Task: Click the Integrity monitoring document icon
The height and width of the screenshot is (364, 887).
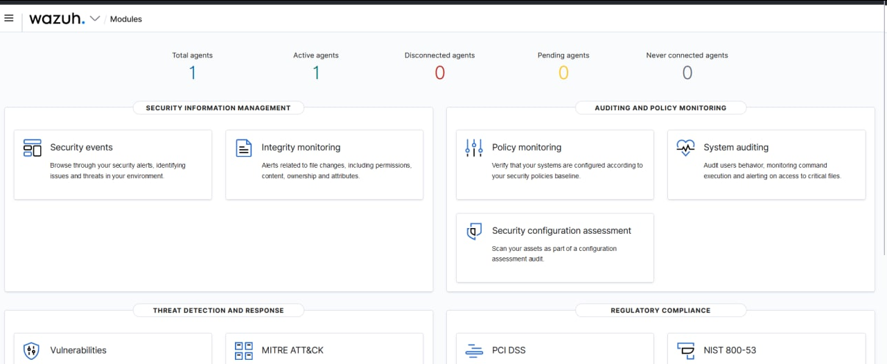Action: coord(244,148)
